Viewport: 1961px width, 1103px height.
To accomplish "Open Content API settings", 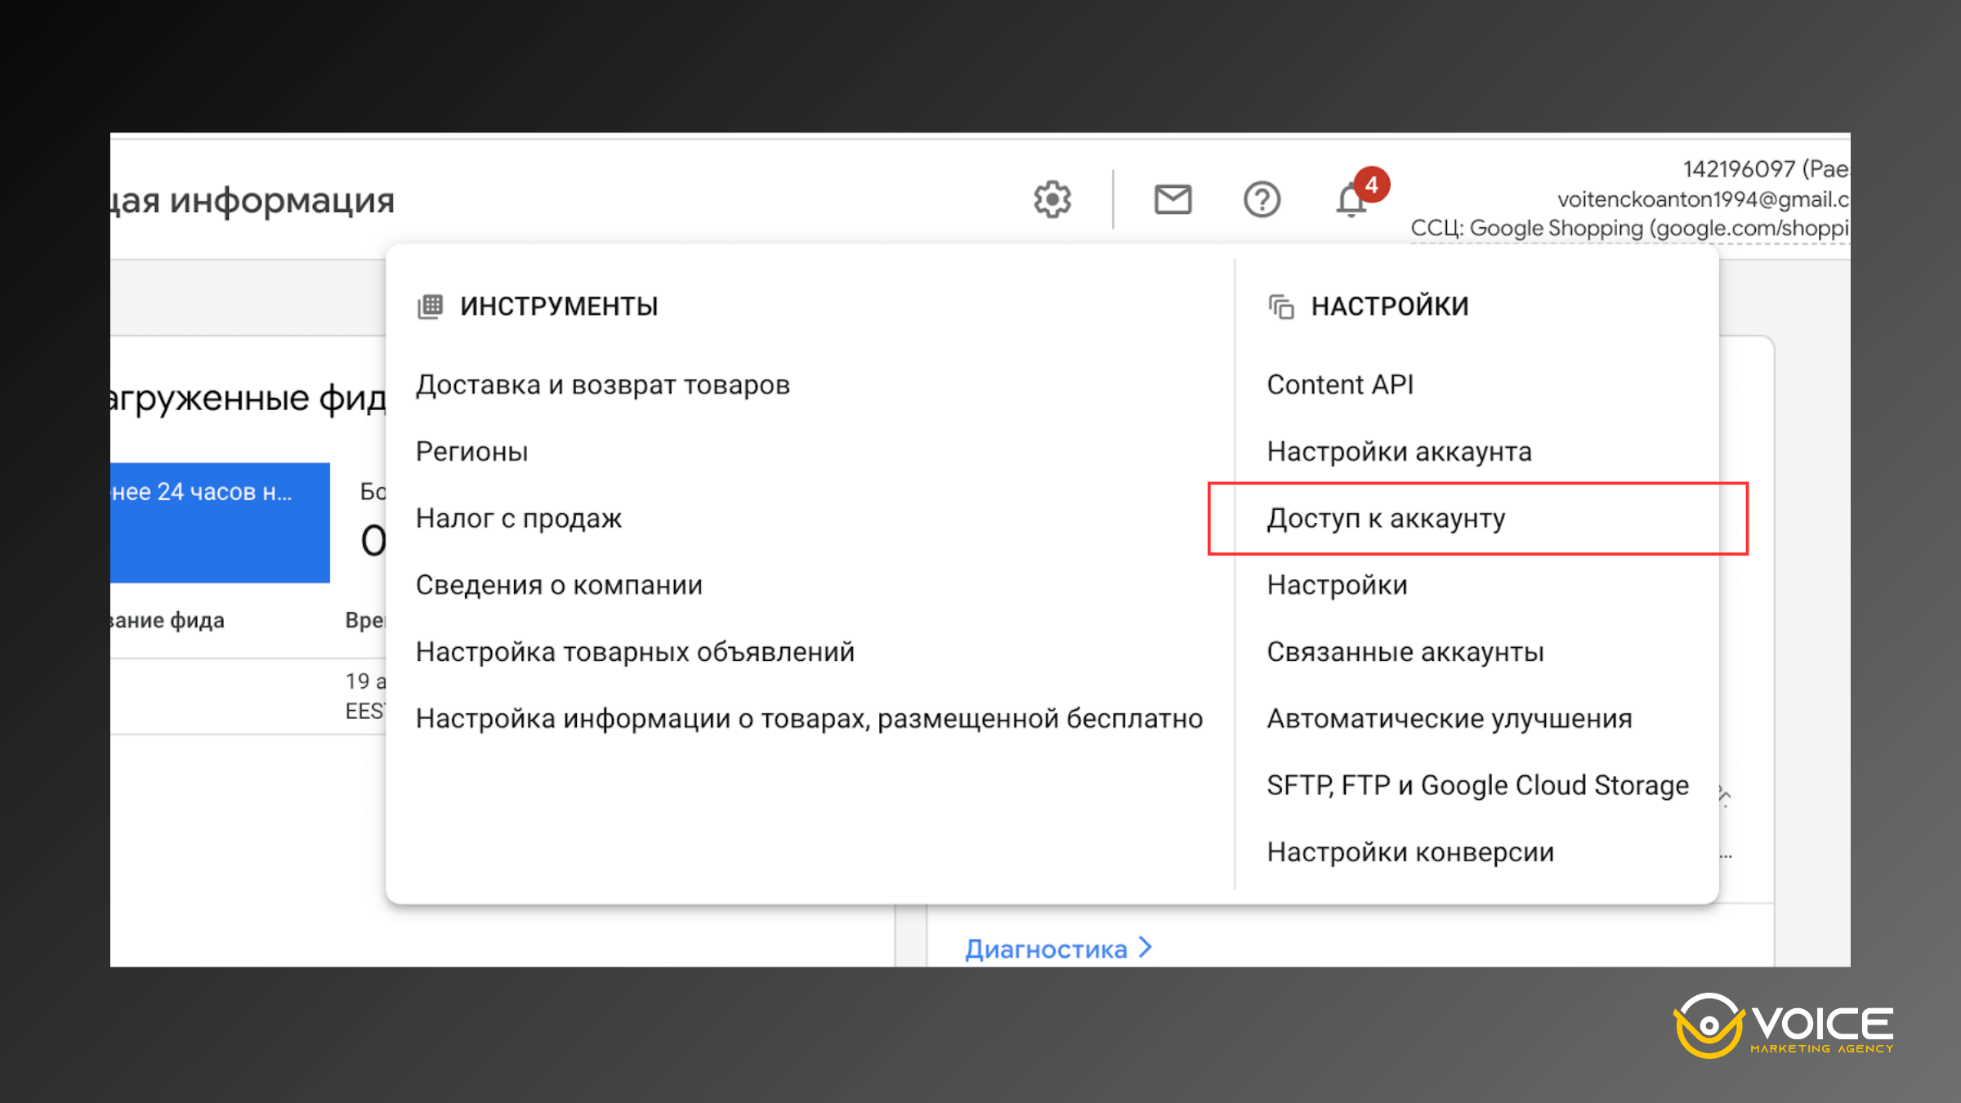I will pos(1340,384).
